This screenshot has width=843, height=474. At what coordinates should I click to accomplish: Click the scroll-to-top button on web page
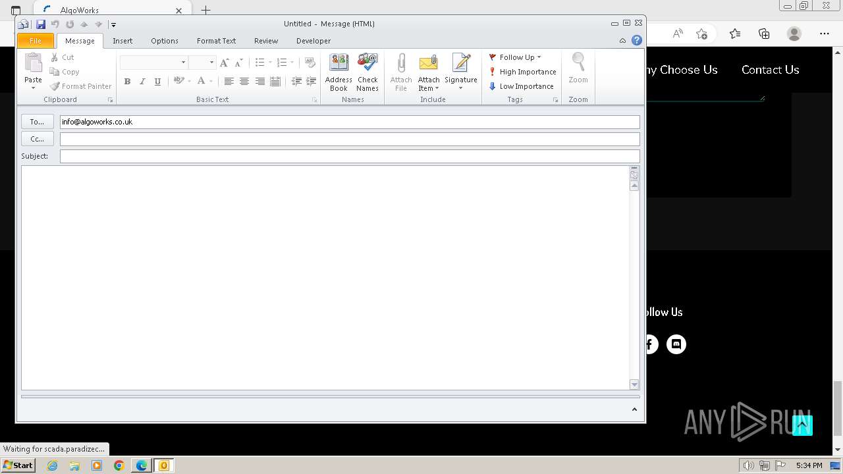(x=802, y=425)
